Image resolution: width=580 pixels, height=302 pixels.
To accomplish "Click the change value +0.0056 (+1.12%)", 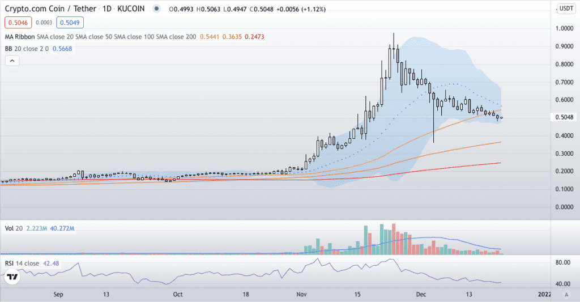I will tap(301, 9).
